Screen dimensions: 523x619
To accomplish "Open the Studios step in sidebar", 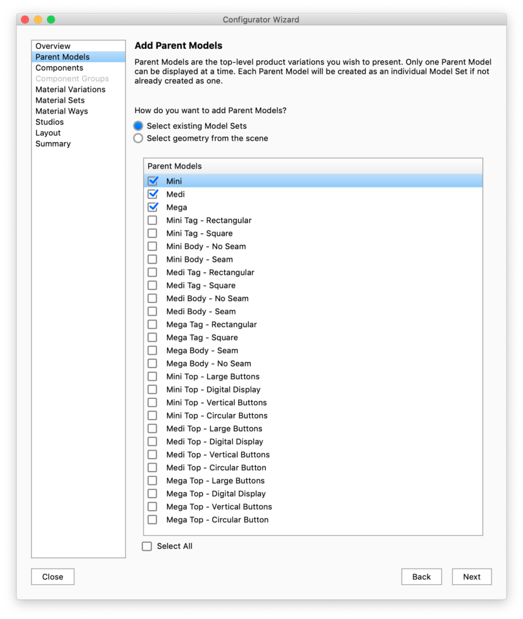I will [50, 122].
